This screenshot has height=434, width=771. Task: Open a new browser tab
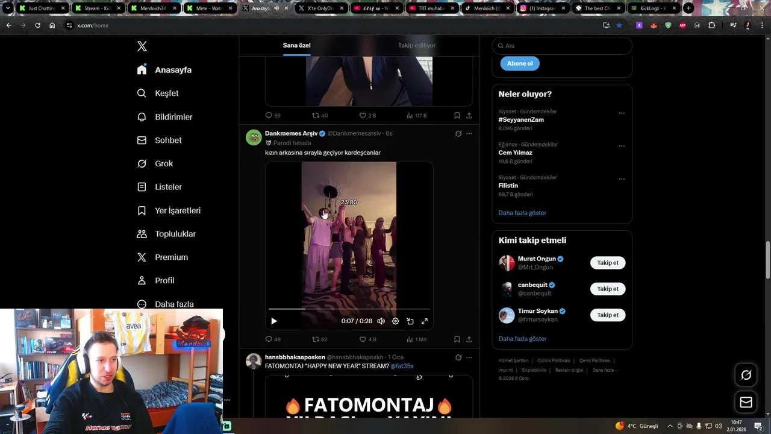688,8
